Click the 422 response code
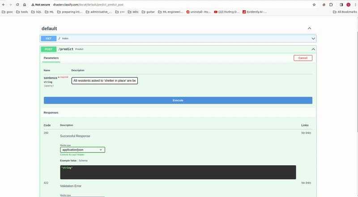This screenshot has height=197, width=358. [x=46, y=183]
